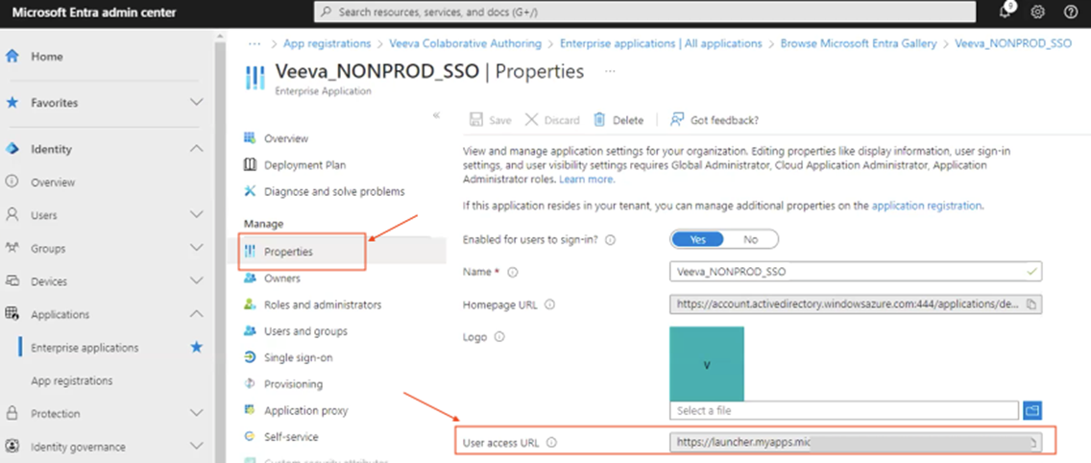Open Enterprise applications in left sidebar
The image size is (1091, 463).
coord(85,348)
